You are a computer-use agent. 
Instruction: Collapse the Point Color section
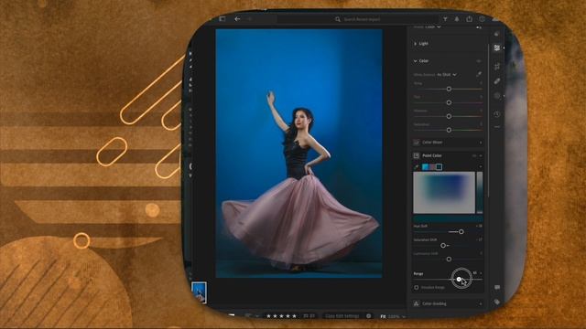click(x=481, y=155)
